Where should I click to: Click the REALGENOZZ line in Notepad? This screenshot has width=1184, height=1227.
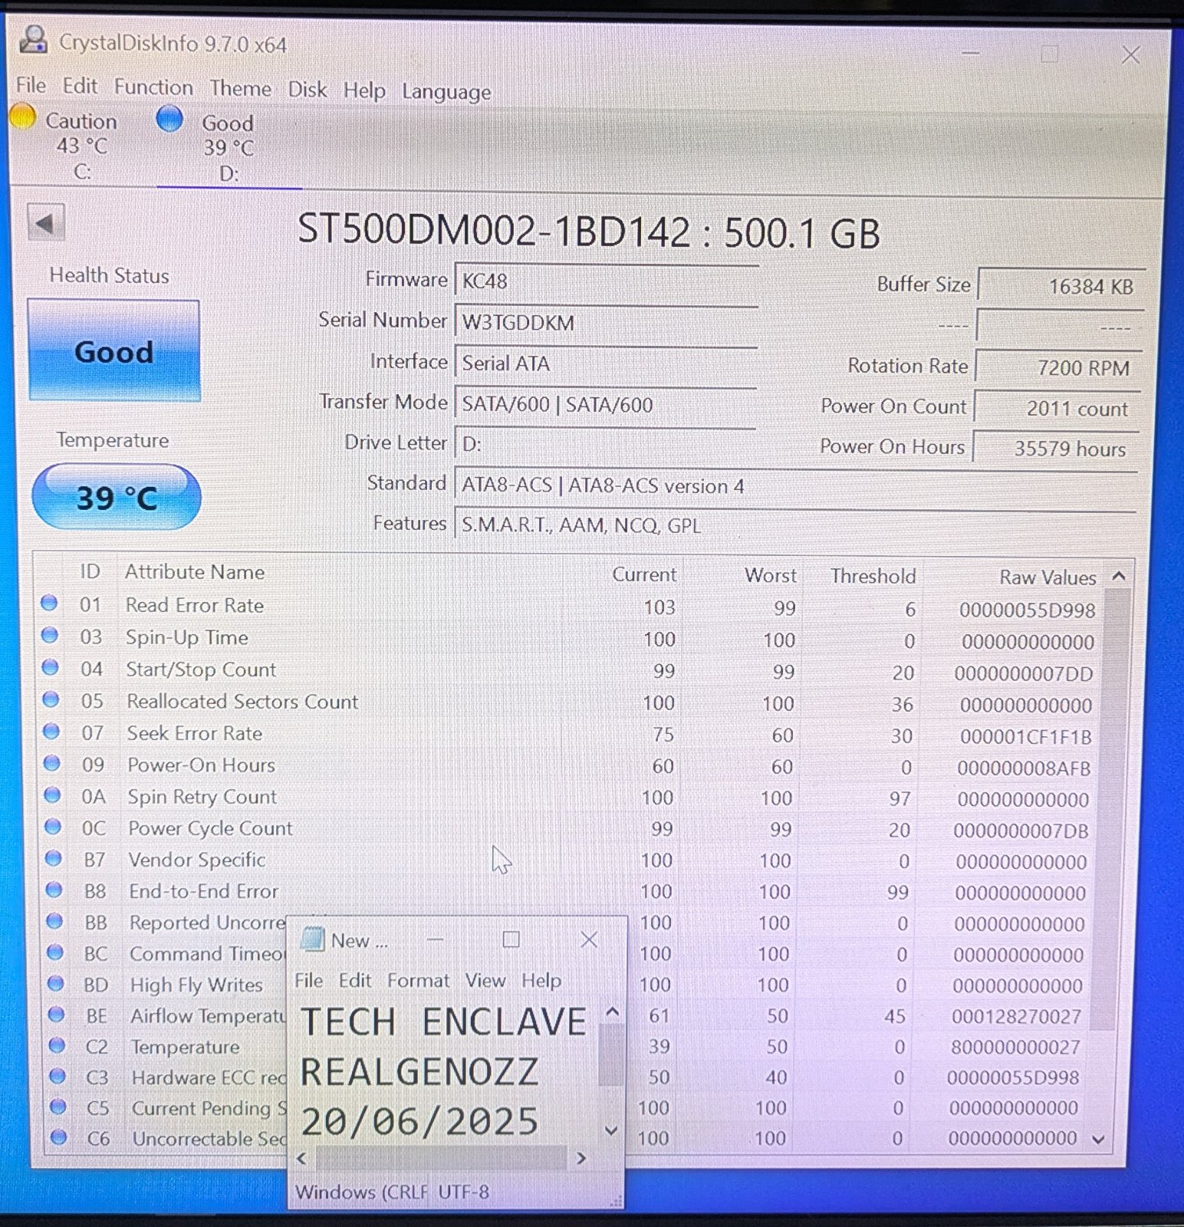tap(419, 1071)
